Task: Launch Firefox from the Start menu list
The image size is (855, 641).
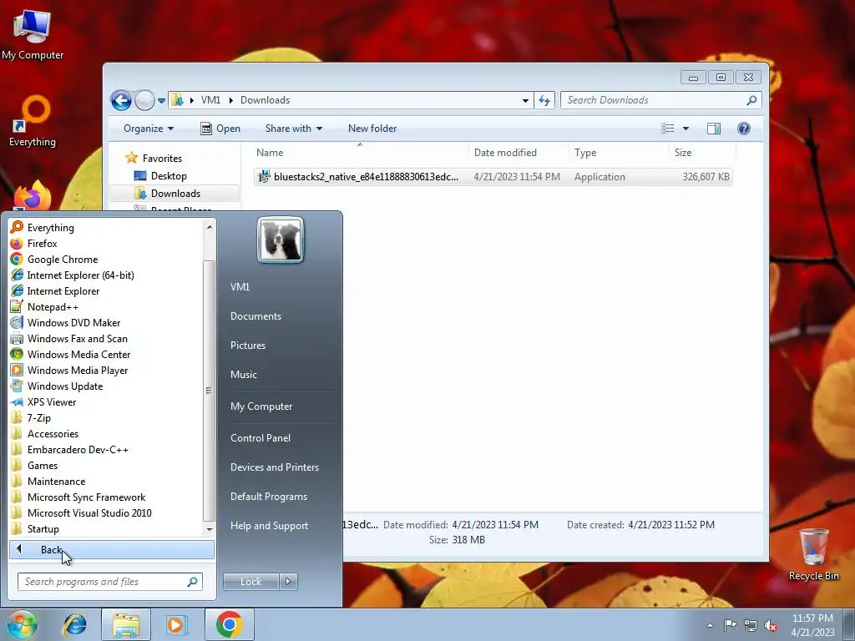Action: (42, 243)
